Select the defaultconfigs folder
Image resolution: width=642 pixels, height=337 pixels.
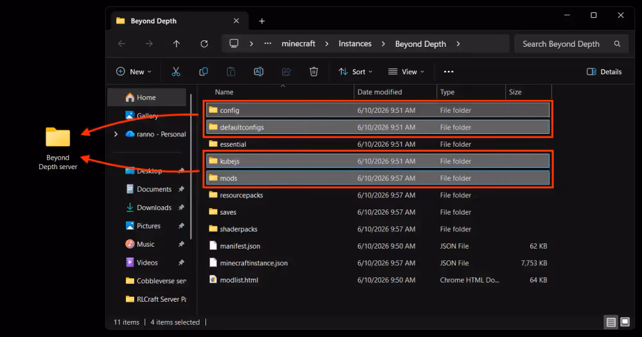pos(377,127)
